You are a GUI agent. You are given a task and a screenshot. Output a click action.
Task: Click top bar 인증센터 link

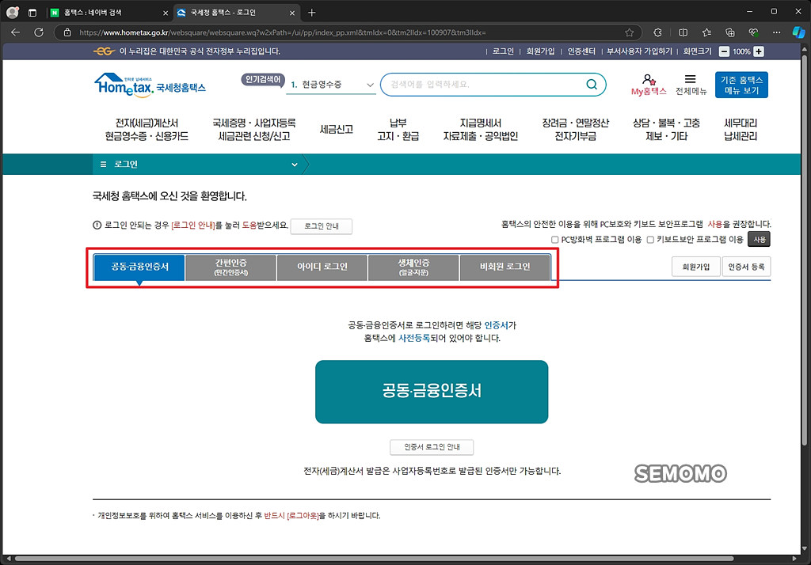point(581,51)
